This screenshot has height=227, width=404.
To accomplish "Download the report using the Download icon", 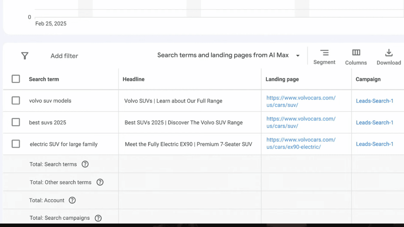I will pos(389,53).
